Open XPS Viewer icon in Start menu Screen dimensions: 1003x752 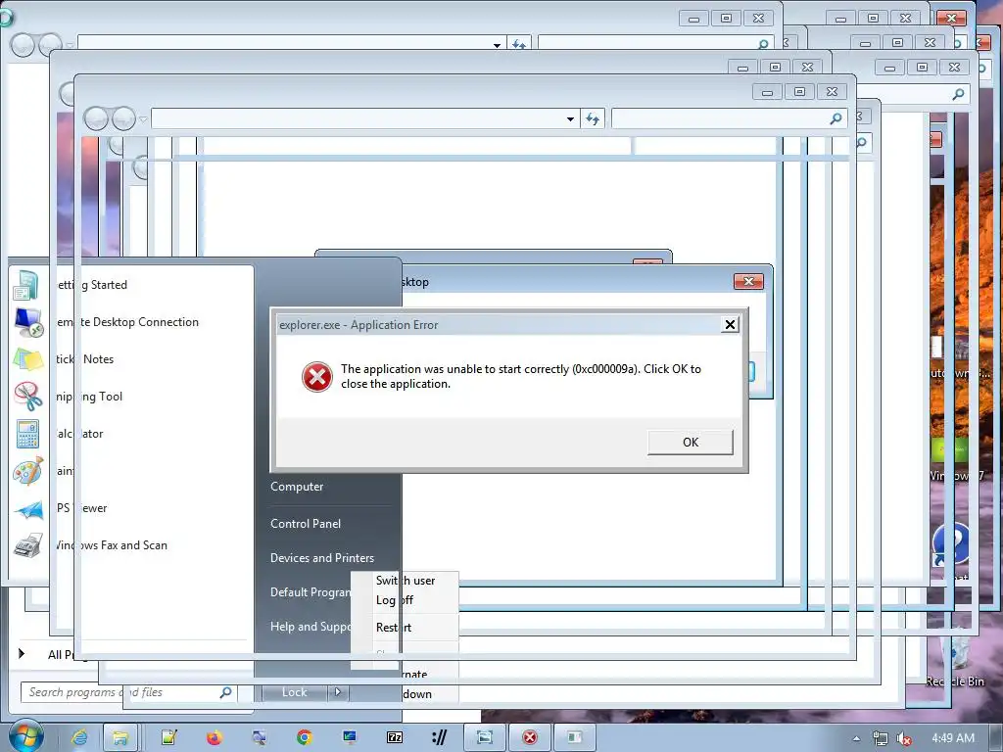pyautogui.click(x=28, y=509)
